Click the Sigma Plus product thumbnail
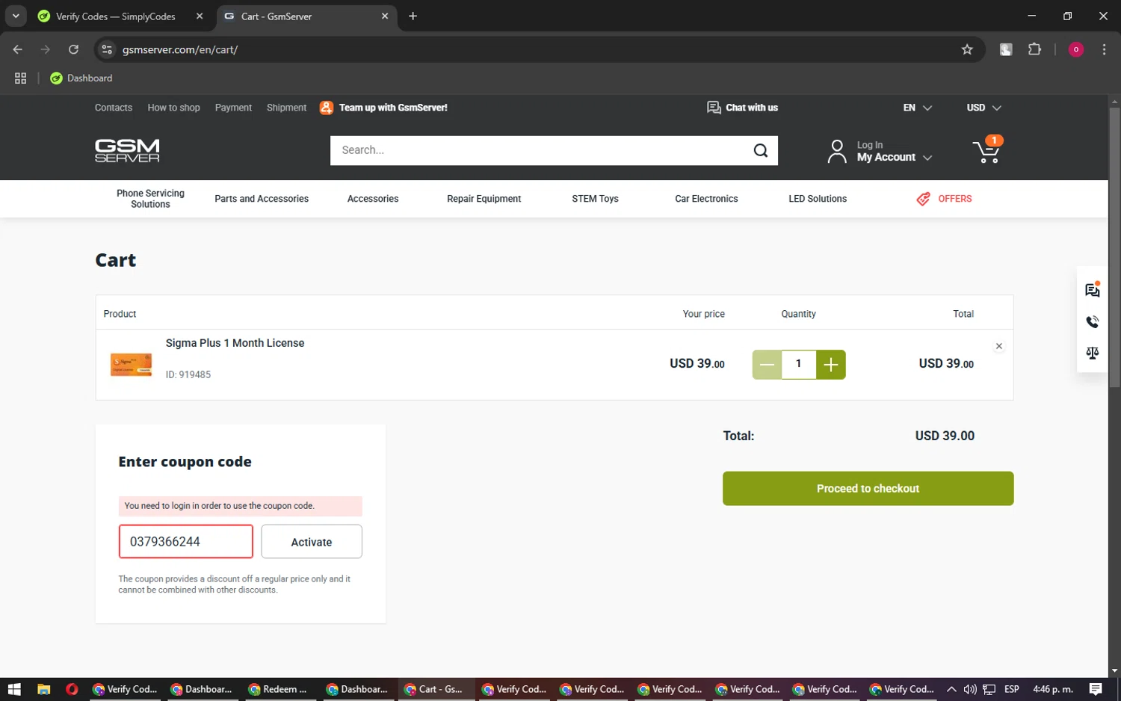This screenshot has width=1121, height=701. [x=131, y=364]
